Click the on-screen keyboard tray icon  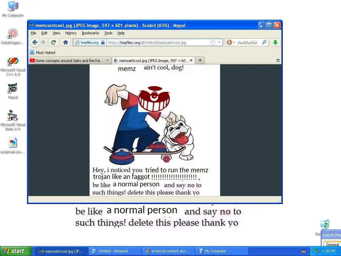304,251
